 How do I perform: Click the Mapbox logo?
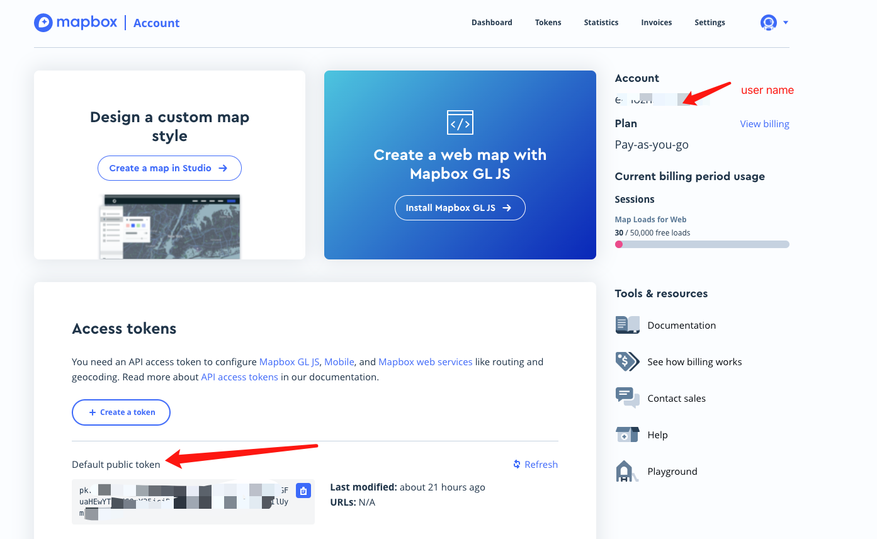click(76, 22)
